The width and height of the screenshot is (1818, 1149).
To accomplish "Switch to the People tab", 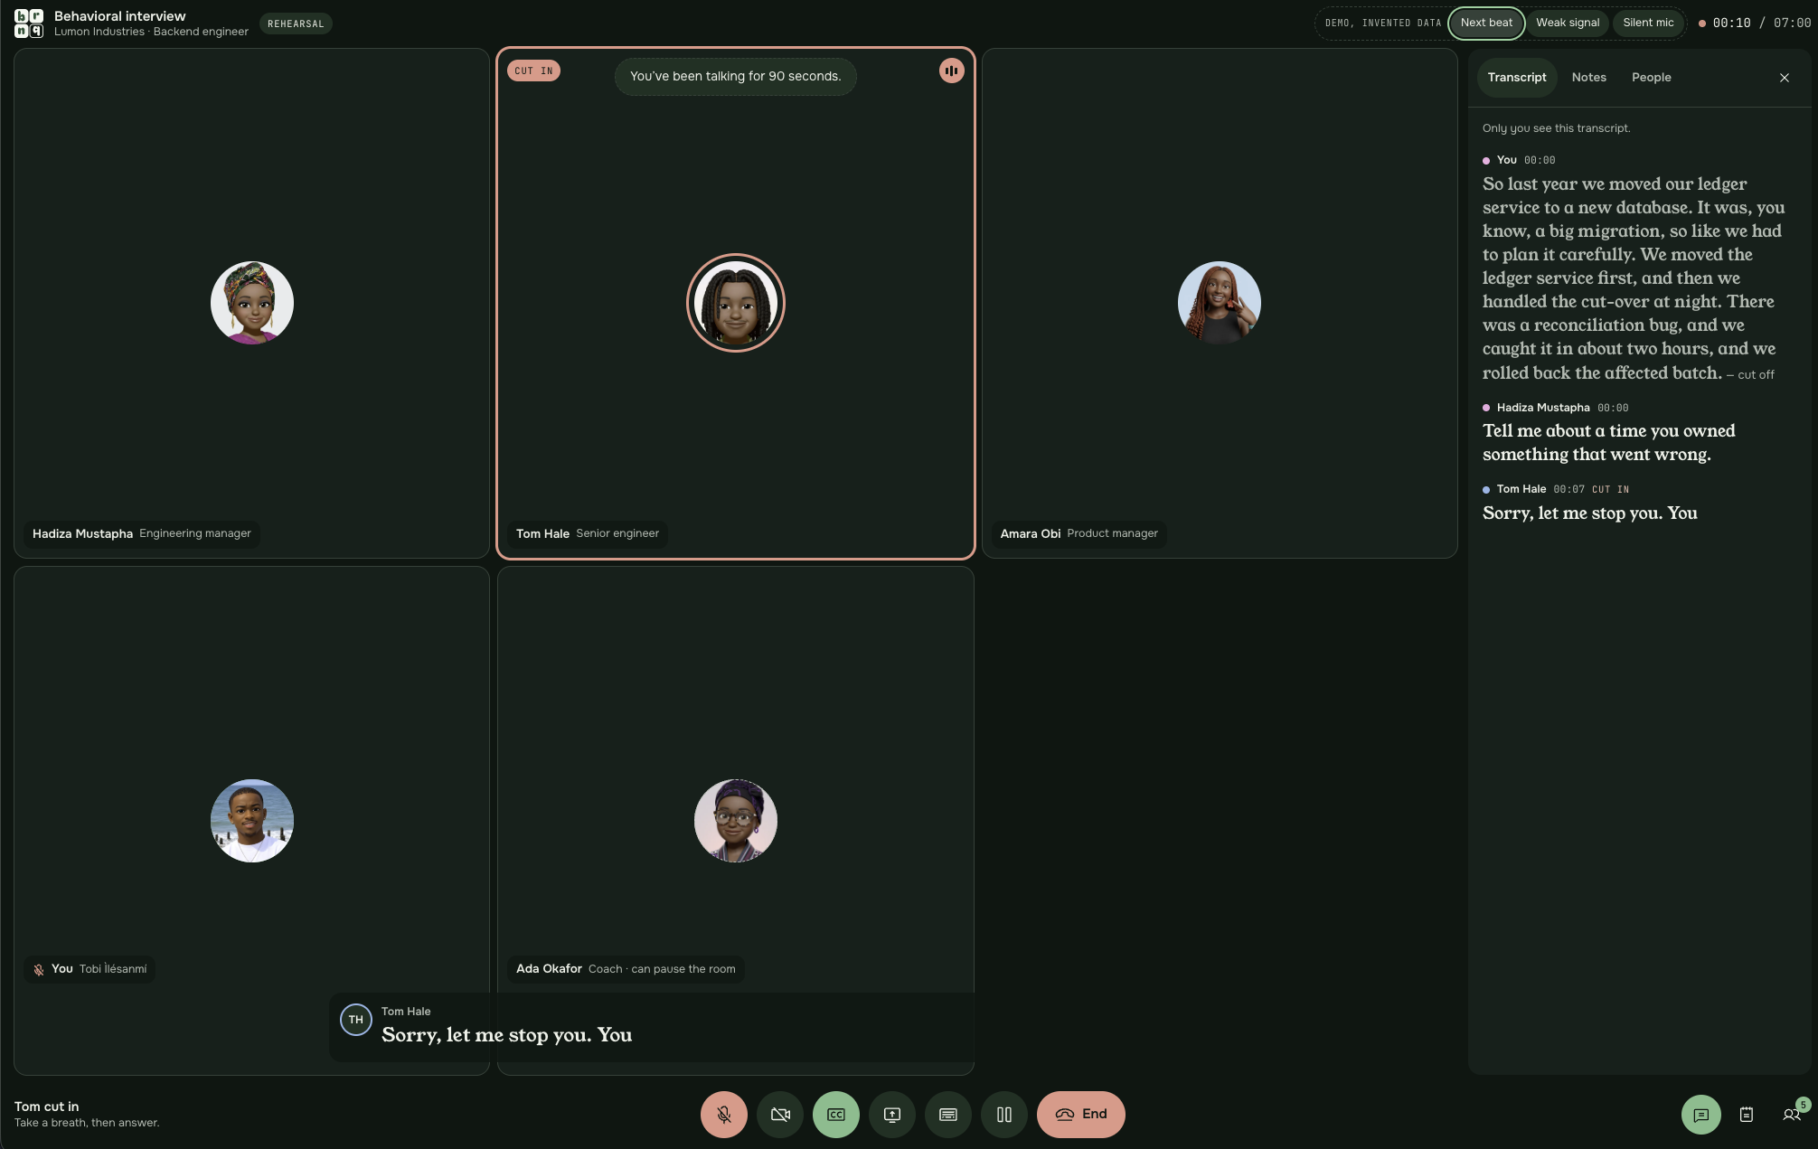I will click(x=1651, y=78).
